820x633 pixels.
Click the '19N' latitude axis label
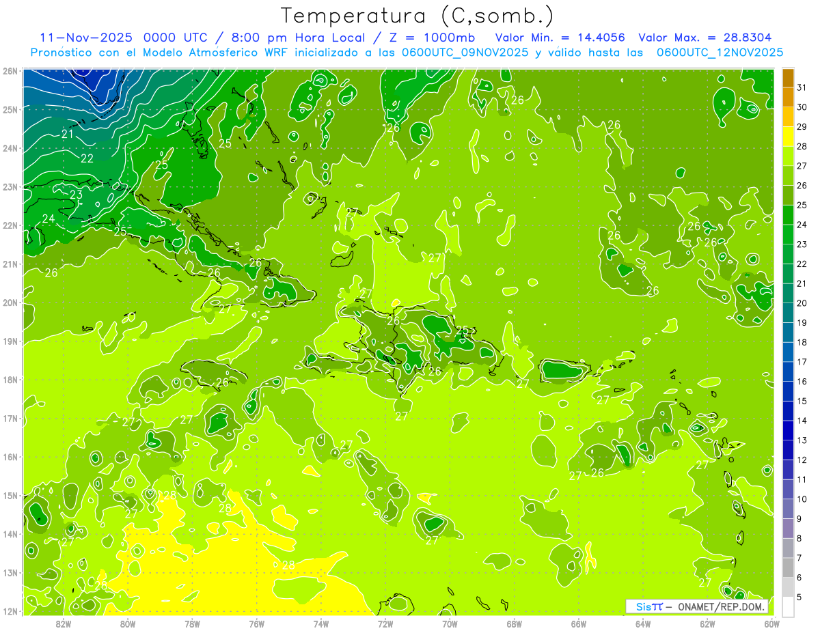[10, 341]
